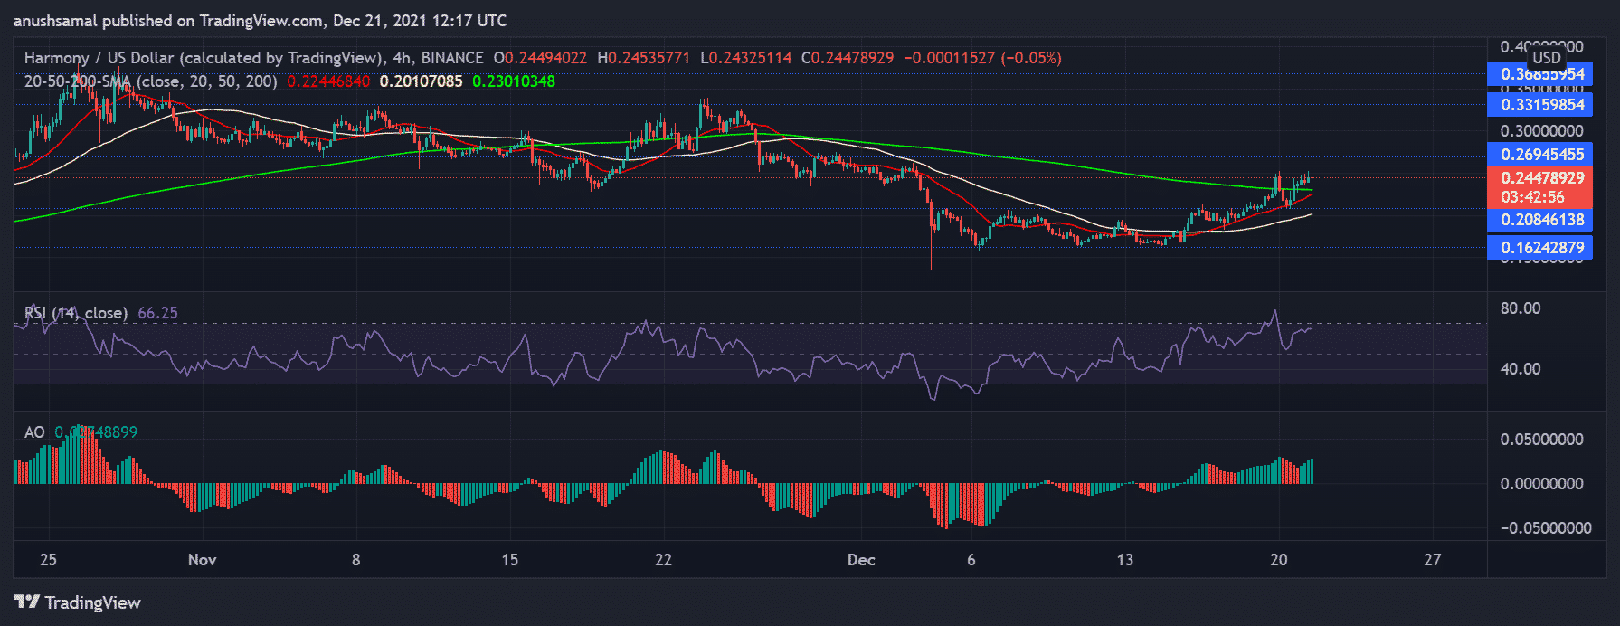Click the 0.16242879 blue price label
Screen dimensions: 1620x626
[1541, 248]
